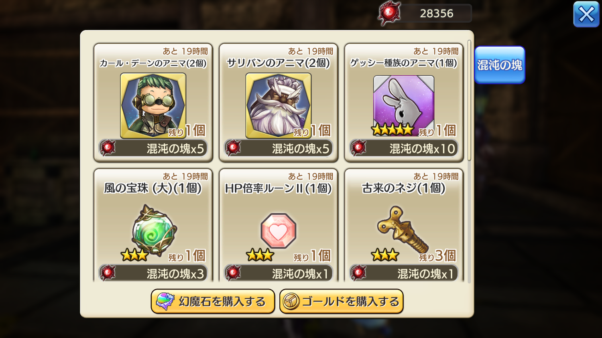Click the rainbow 幻魔石 stone icon
Viewport: 602px width, 338px height.
tap(165, 302)
